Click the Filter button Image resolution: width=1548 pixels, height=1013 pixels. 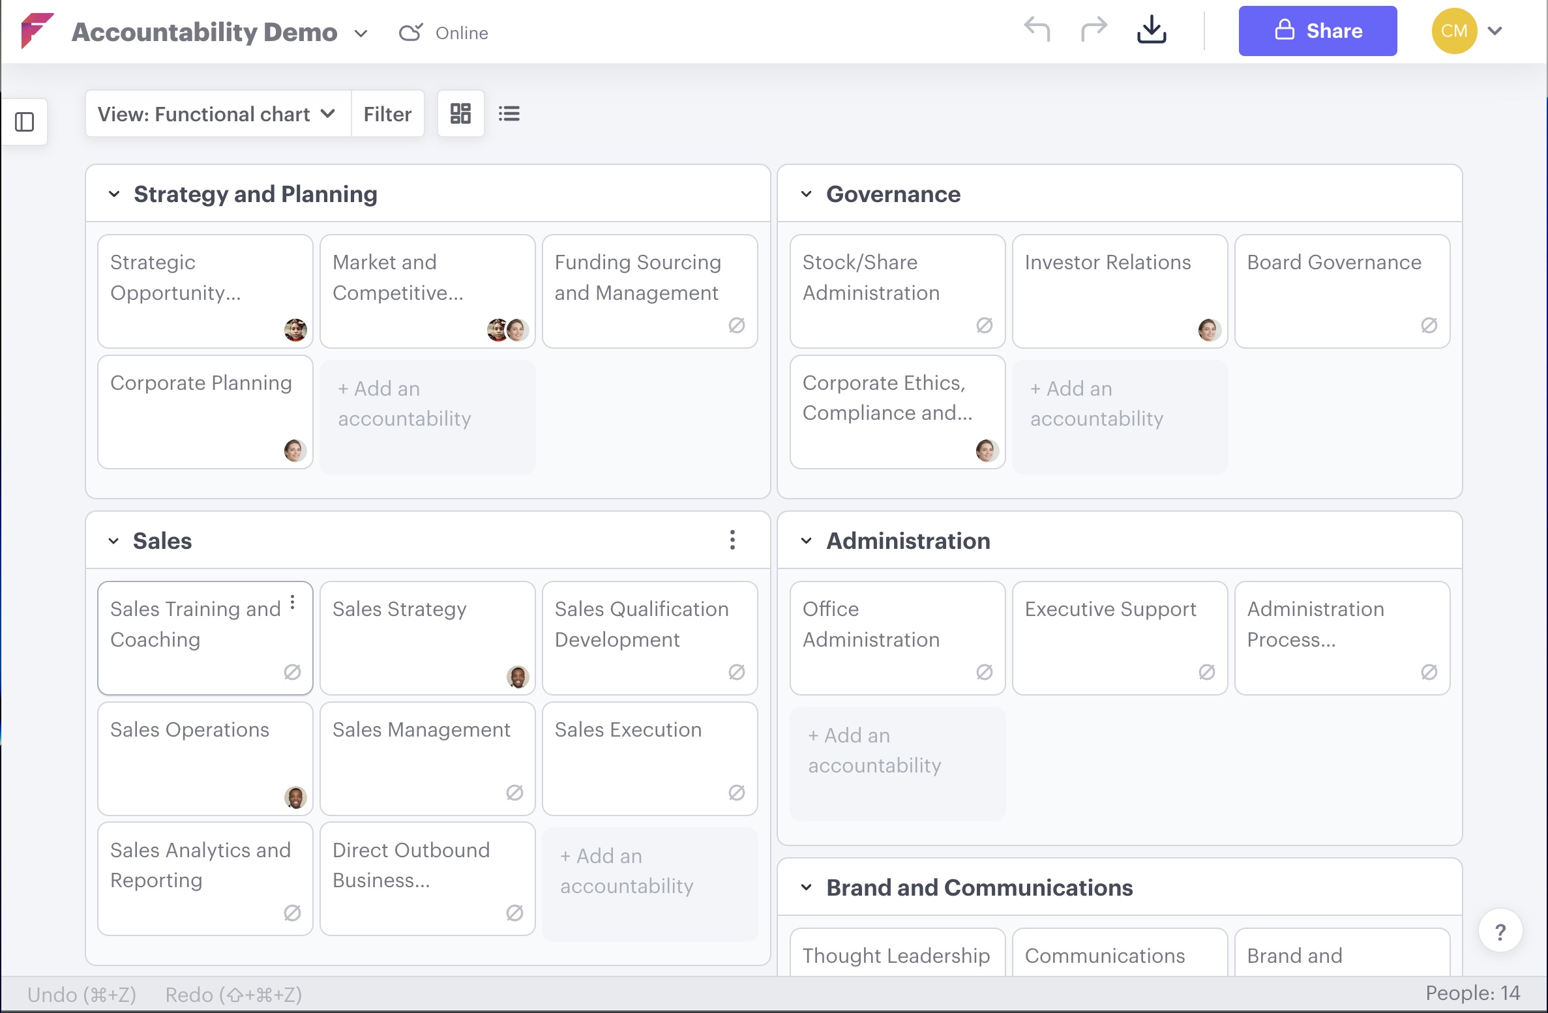[387, 114]
